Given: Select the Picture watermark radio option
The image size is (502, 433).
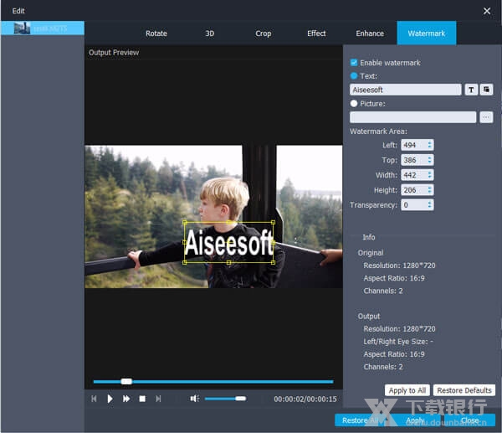Looking at the screenshot, I should (x=354, y=104).
